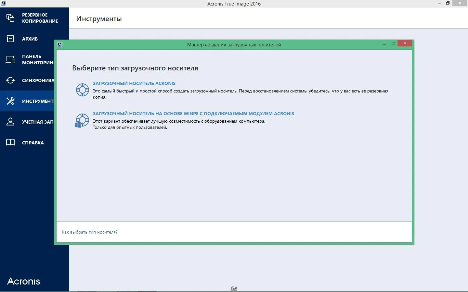Screen dimensions: 468x292
Task: Open ПАНЕЛЬ МОНИТОРИНГА section
Action: 38,59
